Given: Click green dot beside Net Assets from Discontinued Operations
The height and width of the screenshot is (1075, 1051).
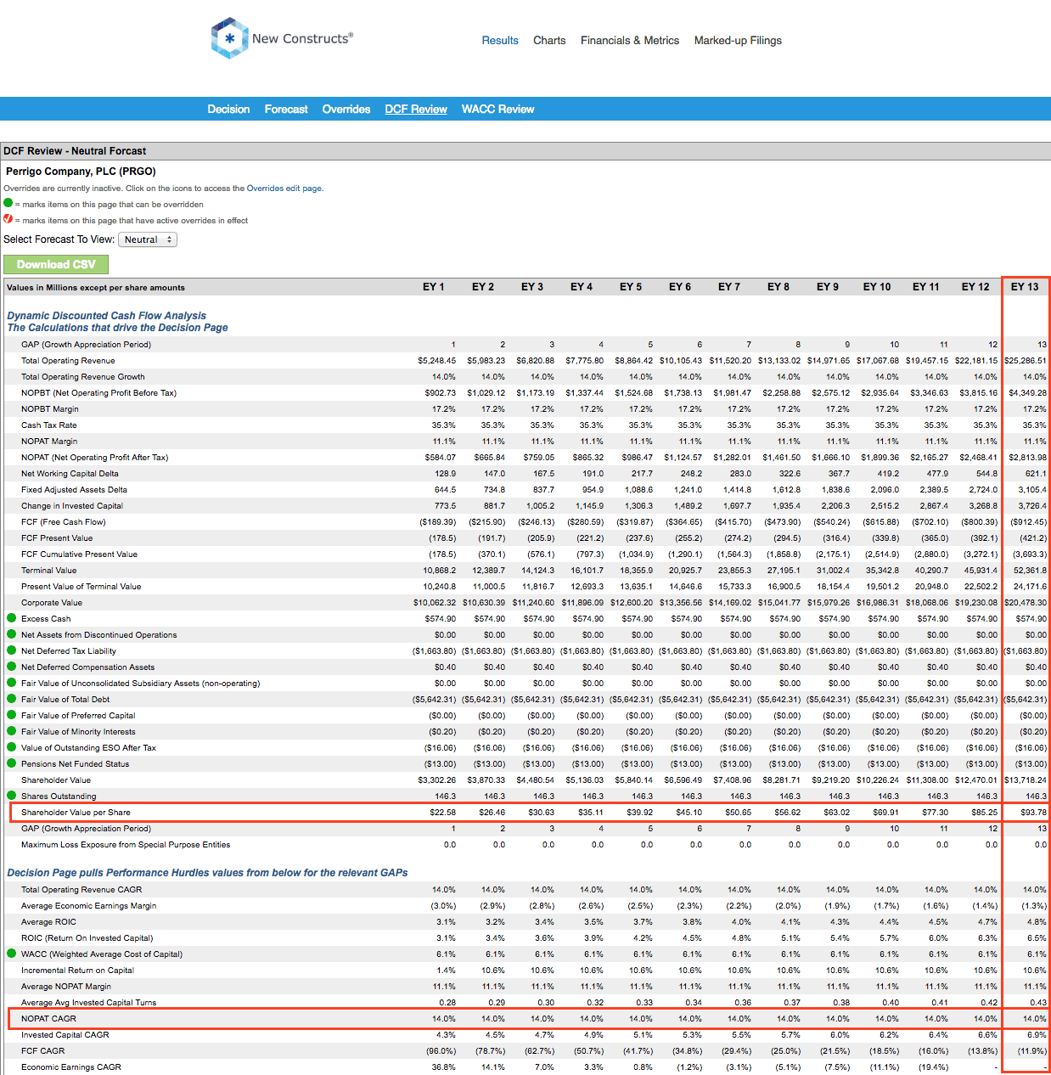Looking at the screenshot, I should pos(12,634).
